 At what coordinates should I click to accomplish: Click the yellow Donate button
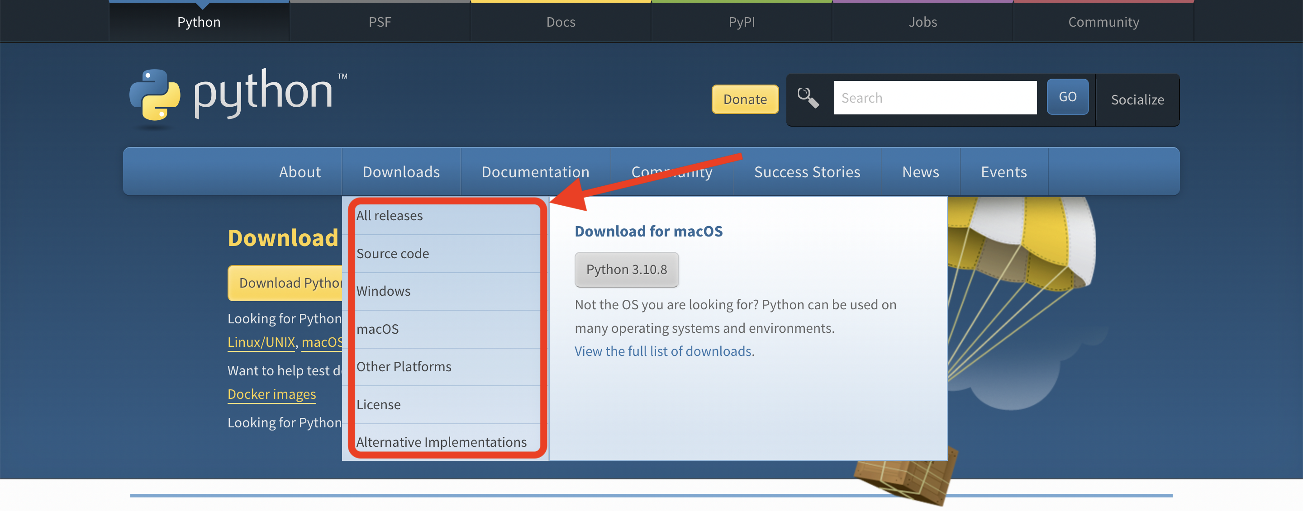[x=745, y=99]
